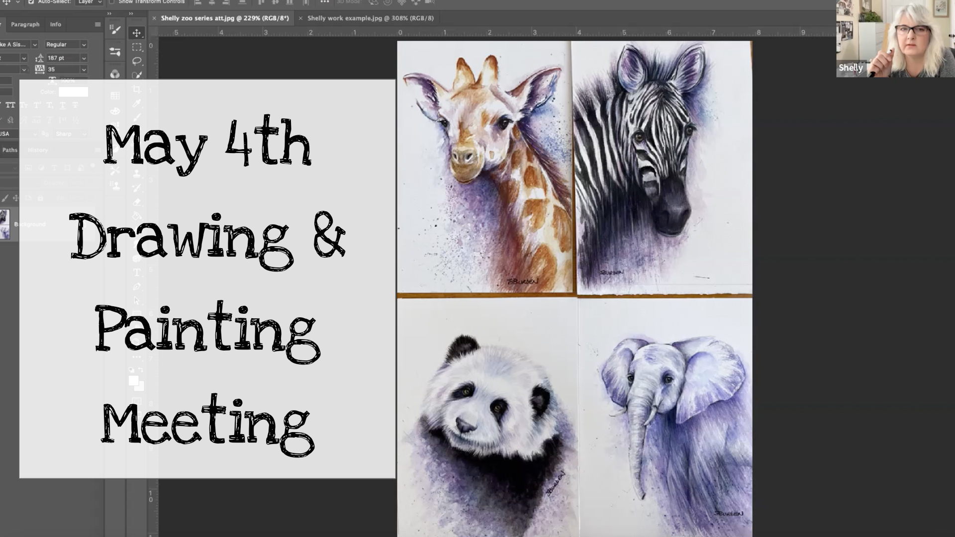This screenshot has width=955, height=537.
Task: Click the lock position icon
Action: click(x=16, y=198)
